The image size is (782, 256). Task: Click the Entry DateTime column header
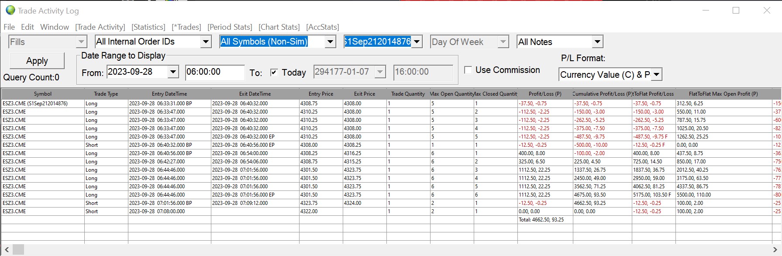(x=169, y=94)
